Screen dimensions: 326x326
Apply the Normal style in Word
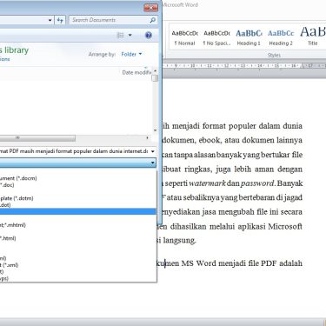(184, 37)
